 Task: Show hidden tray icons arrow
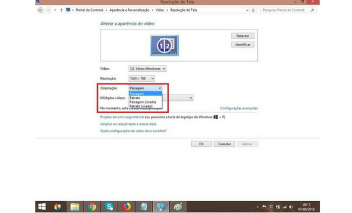coord(257,207)
